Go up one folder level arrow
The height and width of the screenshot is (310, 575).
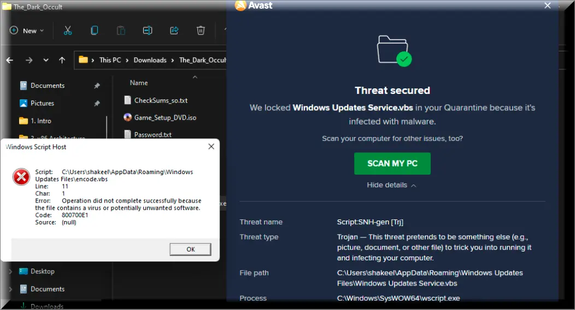coord(62,60)
